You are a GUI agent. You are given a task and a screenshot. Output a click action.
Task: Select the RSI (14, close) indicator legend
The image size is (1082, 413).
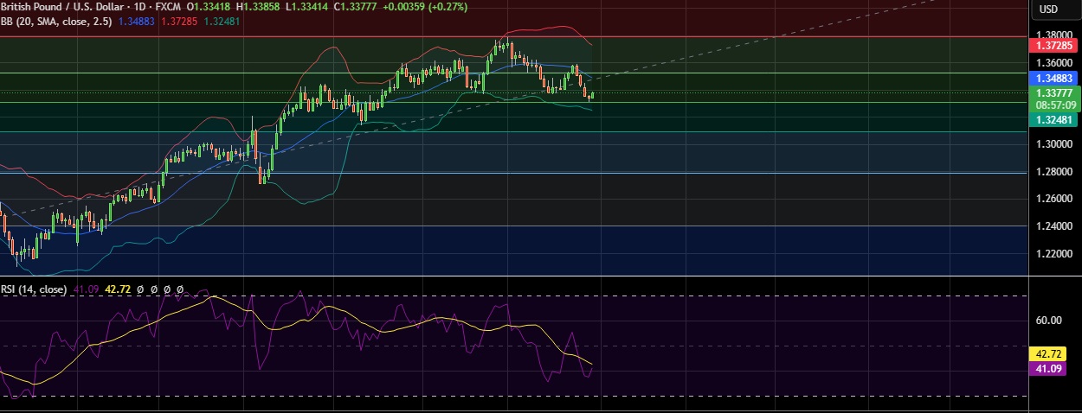pyautogui.click(x=33, y=289)
